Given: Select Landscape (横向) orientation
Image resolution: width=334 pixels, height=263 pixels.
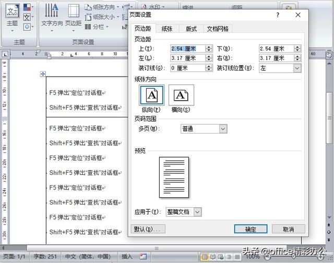Looking at the screenshot, I should [181, 95].
